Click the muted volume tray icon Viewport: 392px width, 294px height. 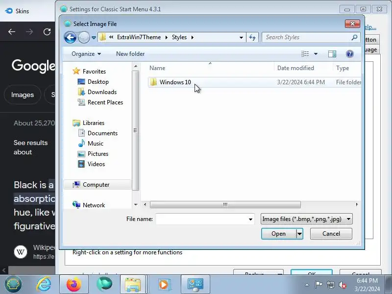(x=342, y=285)
